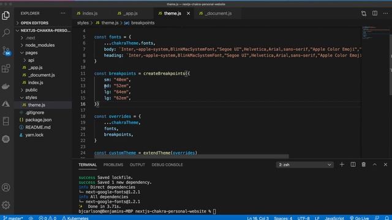
Task: Change file encoding UTF-8
Action: [x=304, y=218]
